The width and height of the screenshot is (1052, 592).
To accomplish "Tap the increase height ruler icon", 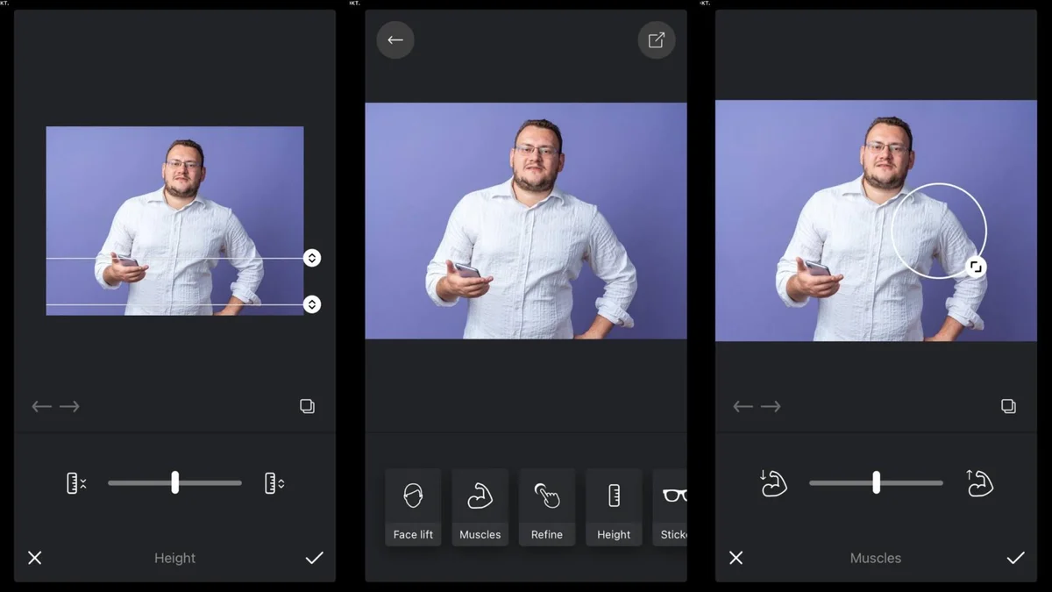I will (x=274, y=483).
